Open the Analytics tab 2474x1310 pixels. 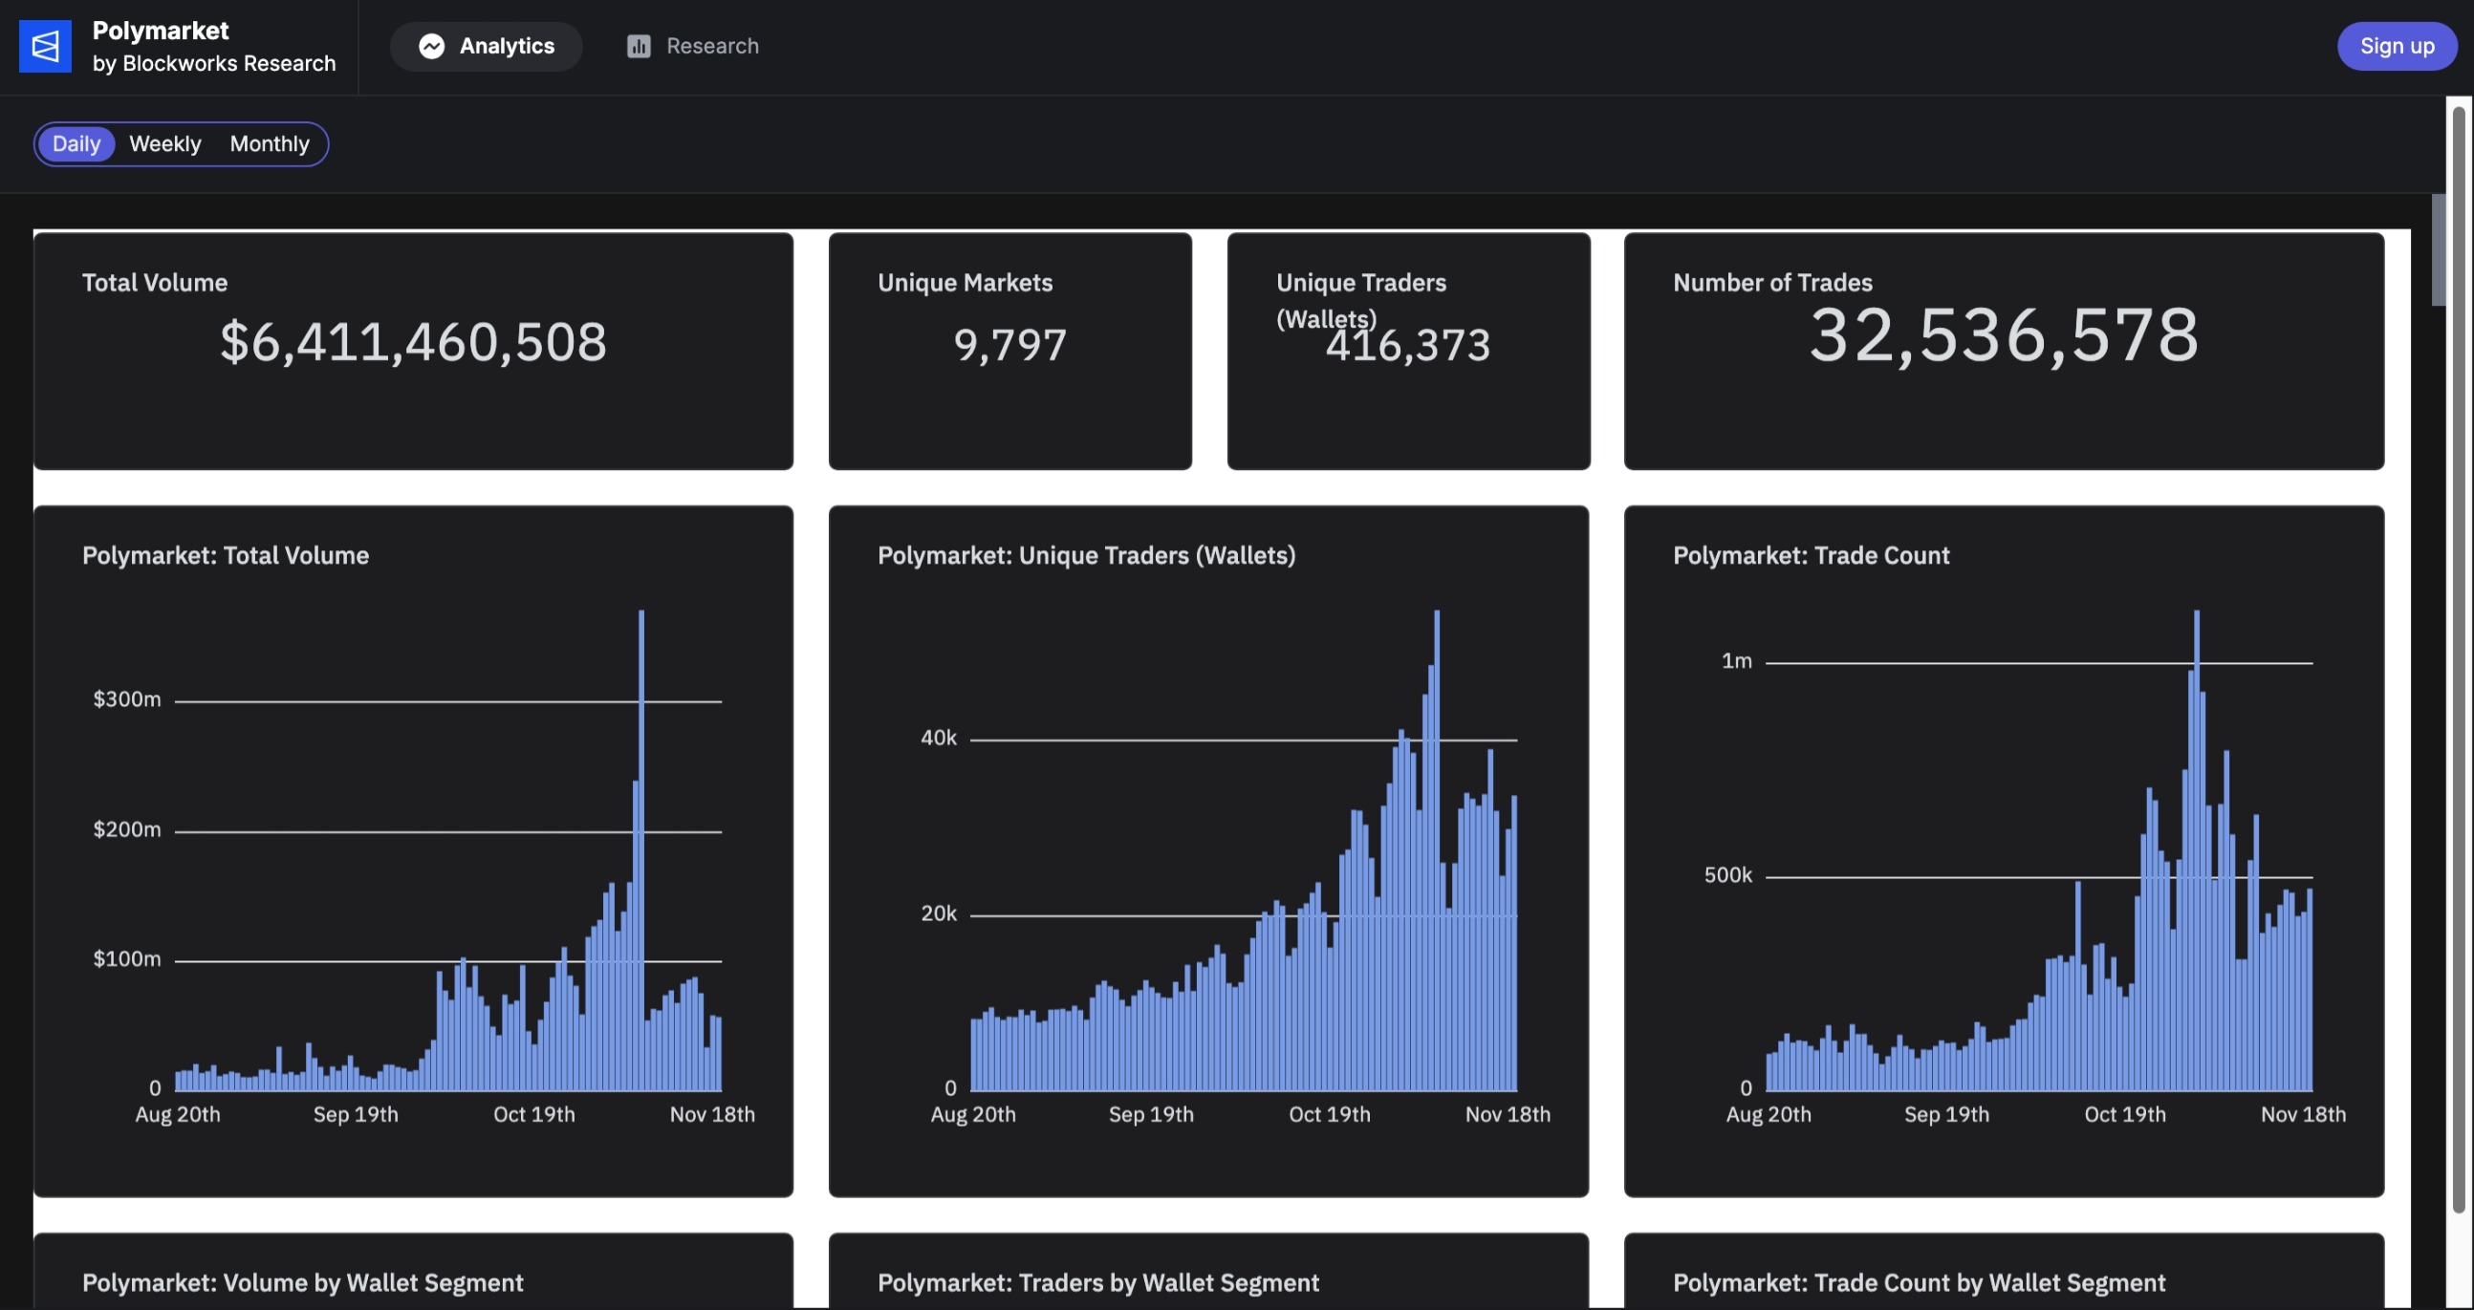click(x=486, y=46)
